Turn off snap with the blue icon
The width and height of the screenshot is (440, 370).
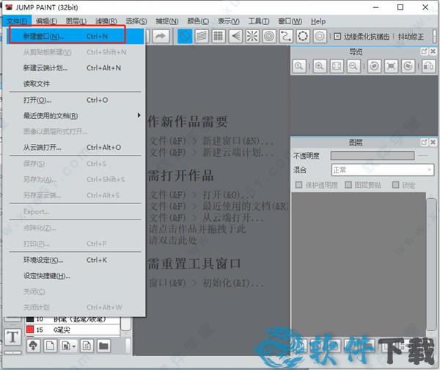[185, 36]
